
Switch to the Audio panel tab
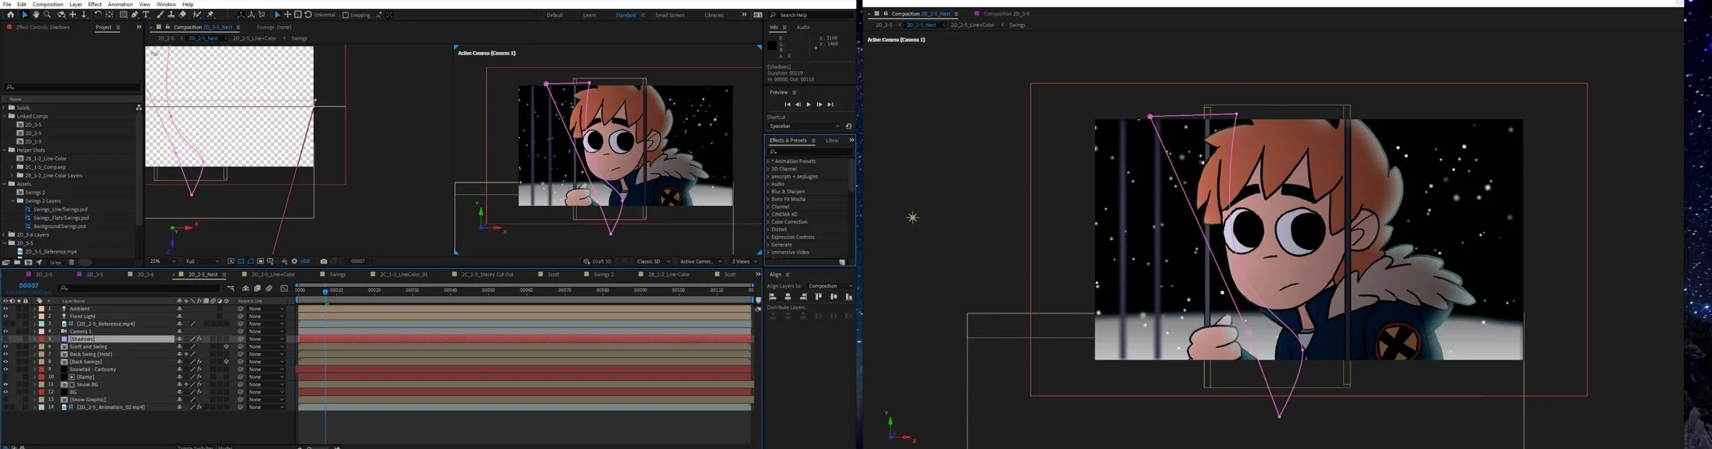[803, 27]
